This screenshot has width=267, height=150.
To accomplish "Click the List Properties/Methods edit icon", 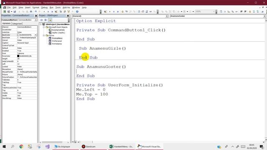I will pos(221,12).
